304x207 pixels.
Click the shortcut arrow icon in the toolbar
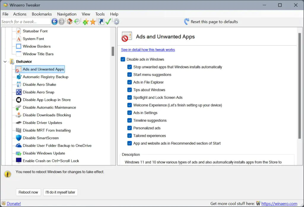101,21
